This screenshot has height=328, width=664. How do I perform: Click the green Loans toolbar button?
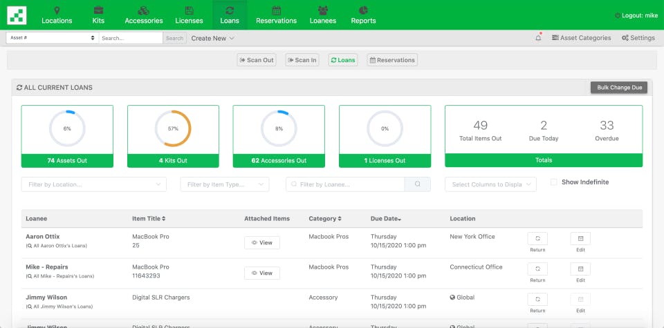pos(343,60)
